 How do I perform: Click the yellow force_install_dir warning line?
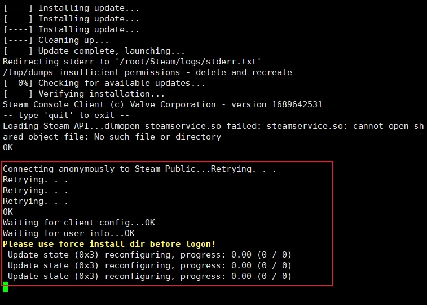point(109,244)
